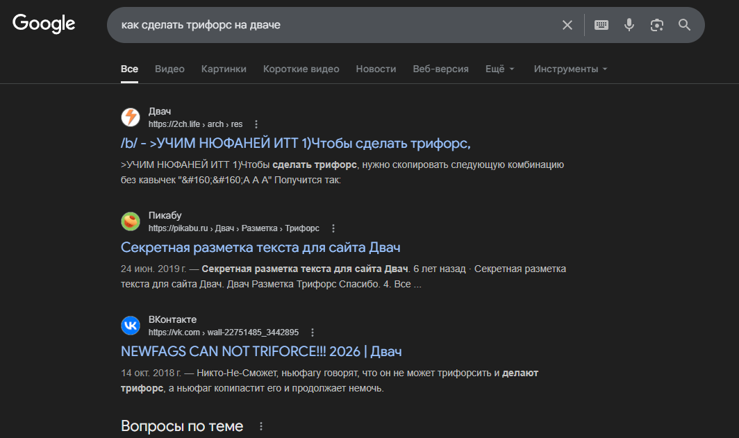Switch to the Картинки tab
The width and height of the screenshot is (739, 438).
click(x=224, y=69)
